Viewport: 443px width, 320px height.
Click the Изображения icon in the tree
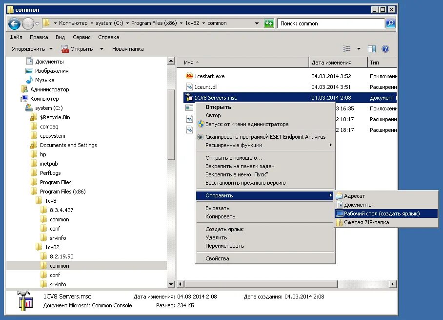coord(29,71)
